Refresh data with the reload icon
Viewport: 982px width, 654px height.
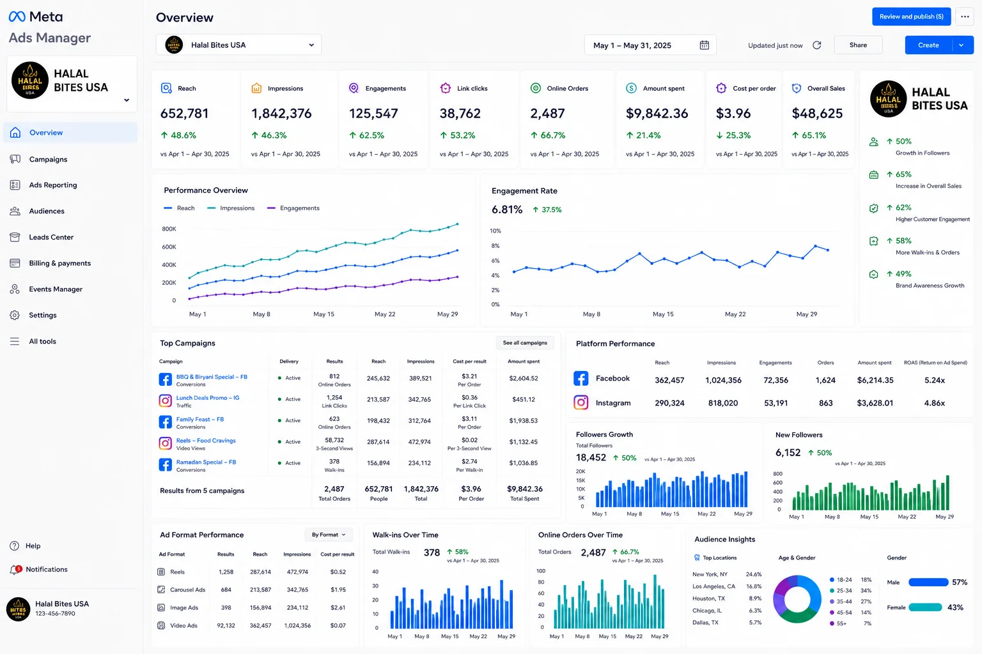(817, 45)
